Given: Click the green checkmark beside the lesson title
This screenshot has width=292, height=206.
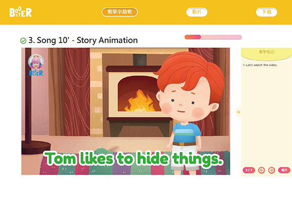Looking at the screenshot, I should coord(23,40).
